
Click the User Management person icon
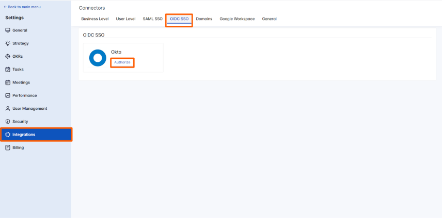(x=8, y=109)
